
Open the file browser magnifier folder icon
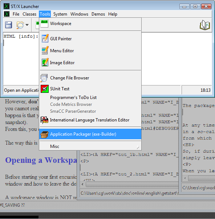click(20, 25)
